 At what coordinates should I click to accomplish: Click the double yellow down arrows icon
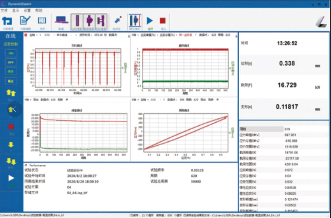point(11,161)
